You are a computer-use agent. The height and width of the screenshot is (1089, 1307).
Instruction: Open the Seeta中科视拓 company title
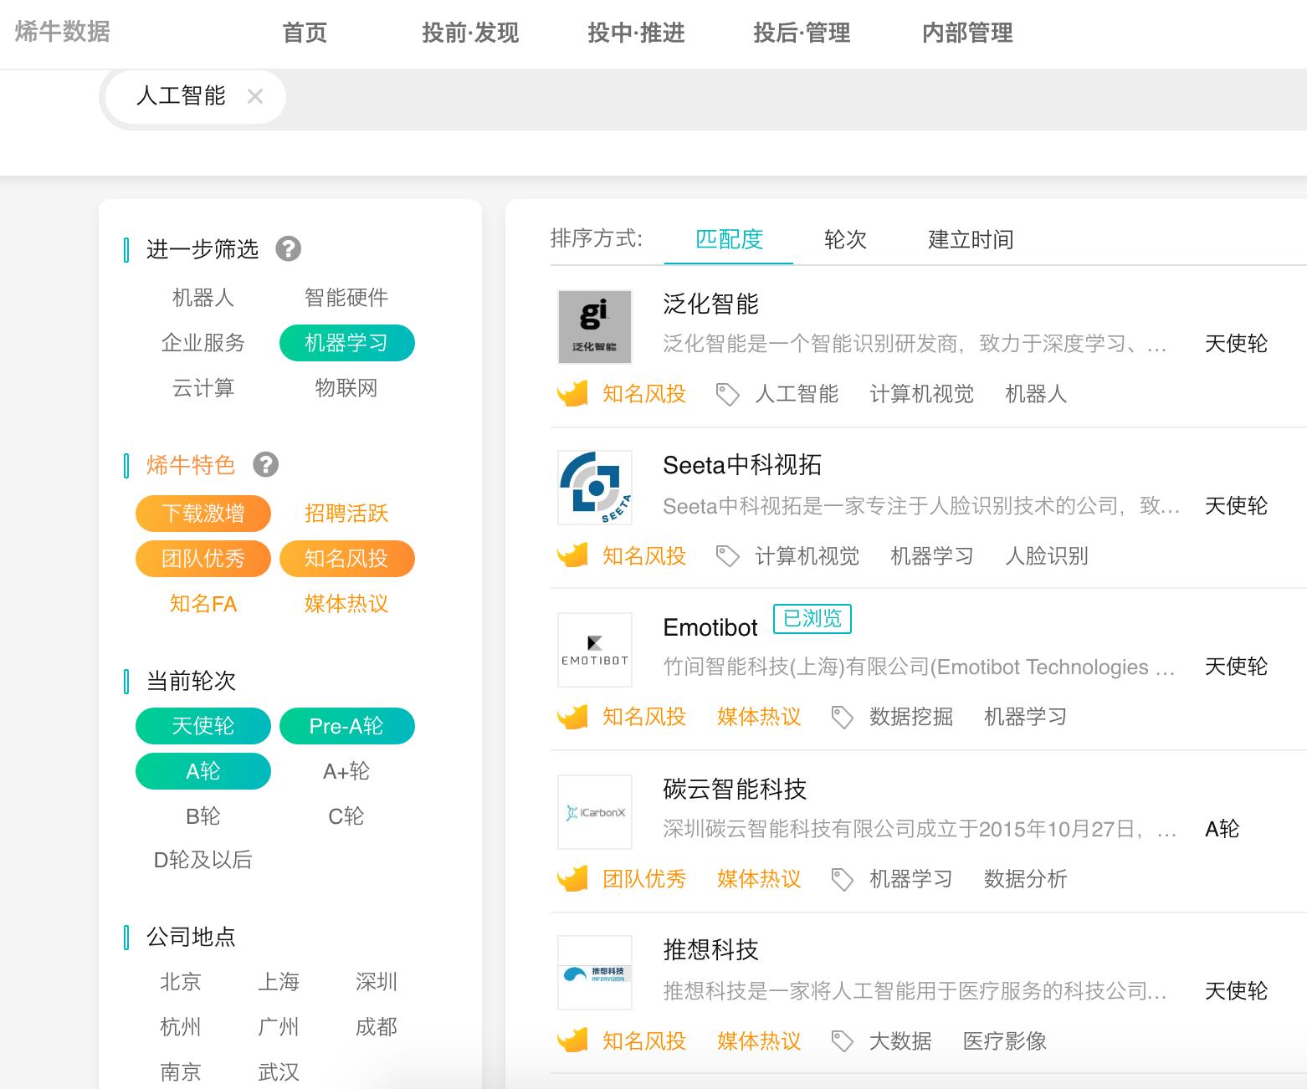pyautogui.click(x=742, y=465)
